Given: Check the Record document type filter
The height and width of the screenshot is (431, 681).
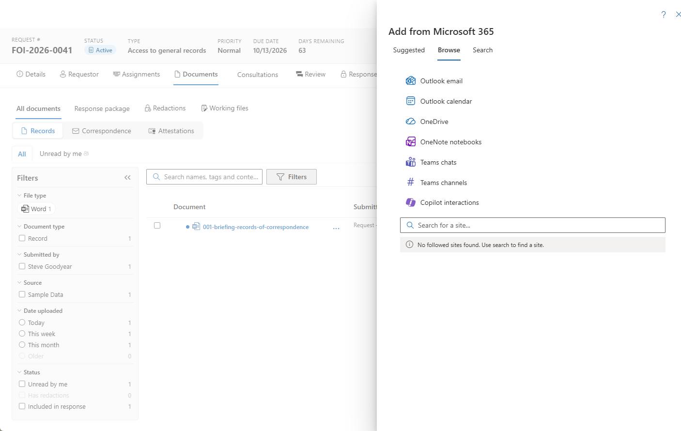Looking at the screenshot, I should [22, 238].
